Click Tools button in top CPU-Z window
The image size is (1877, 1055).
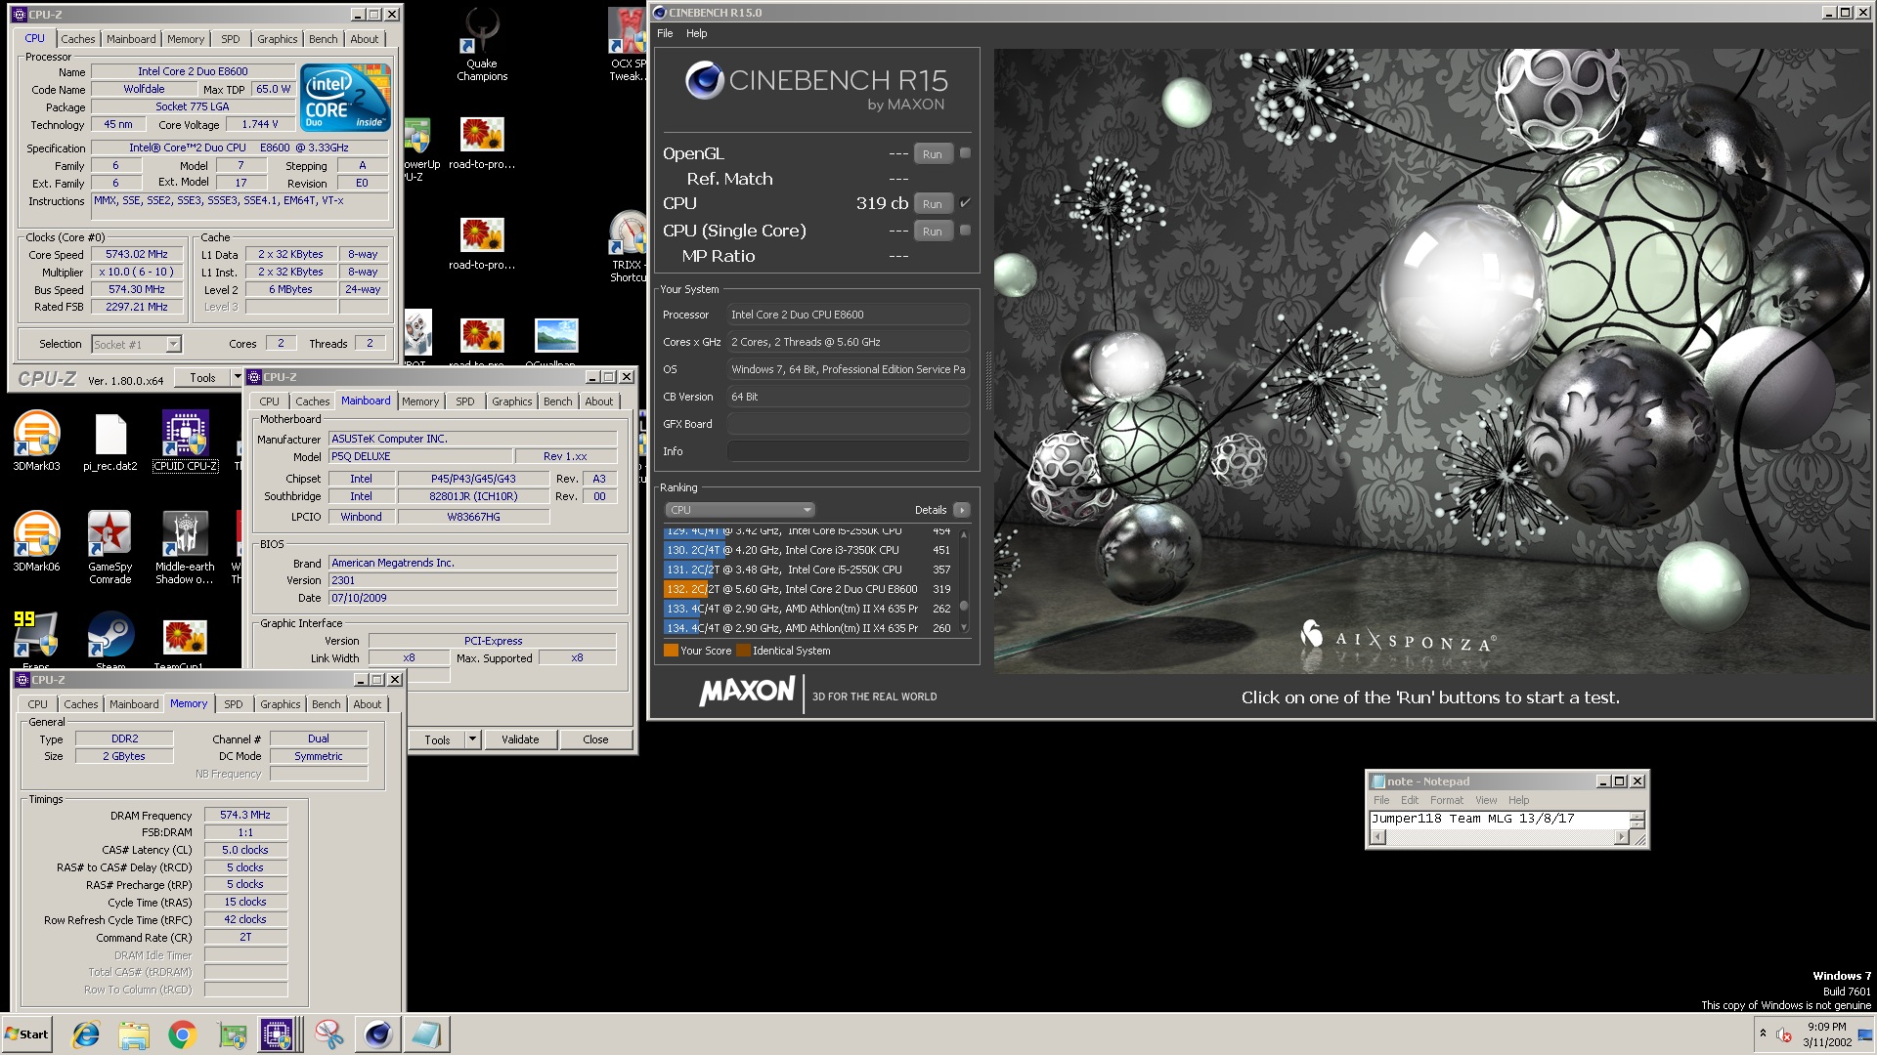coord(202,378)
